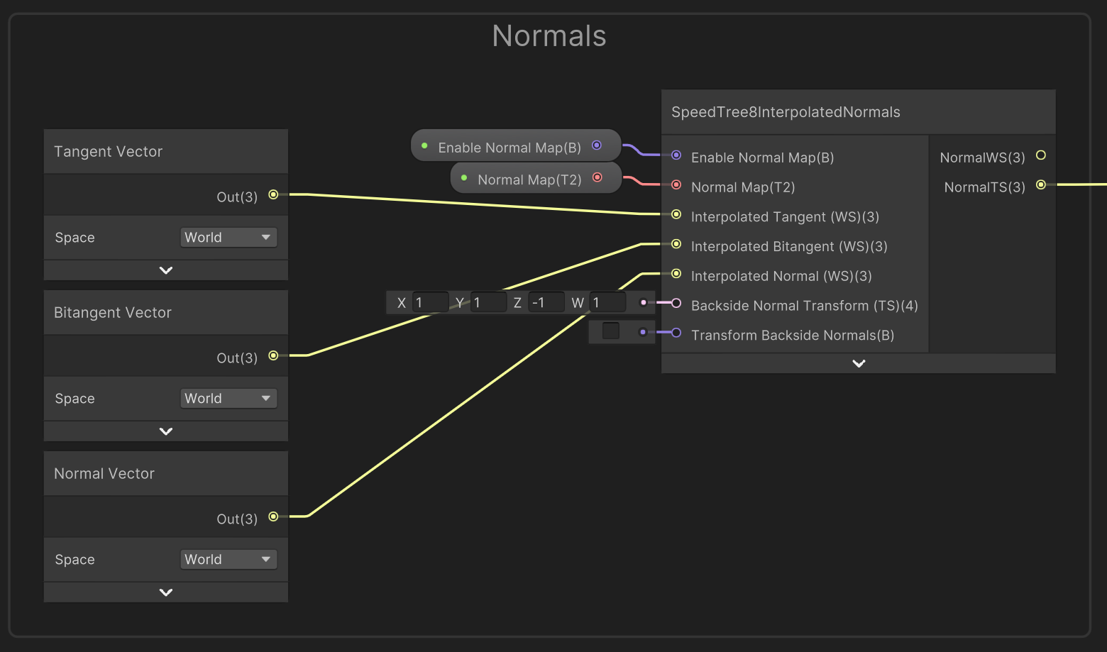Click Y value field of backside transform

point(488,303)
